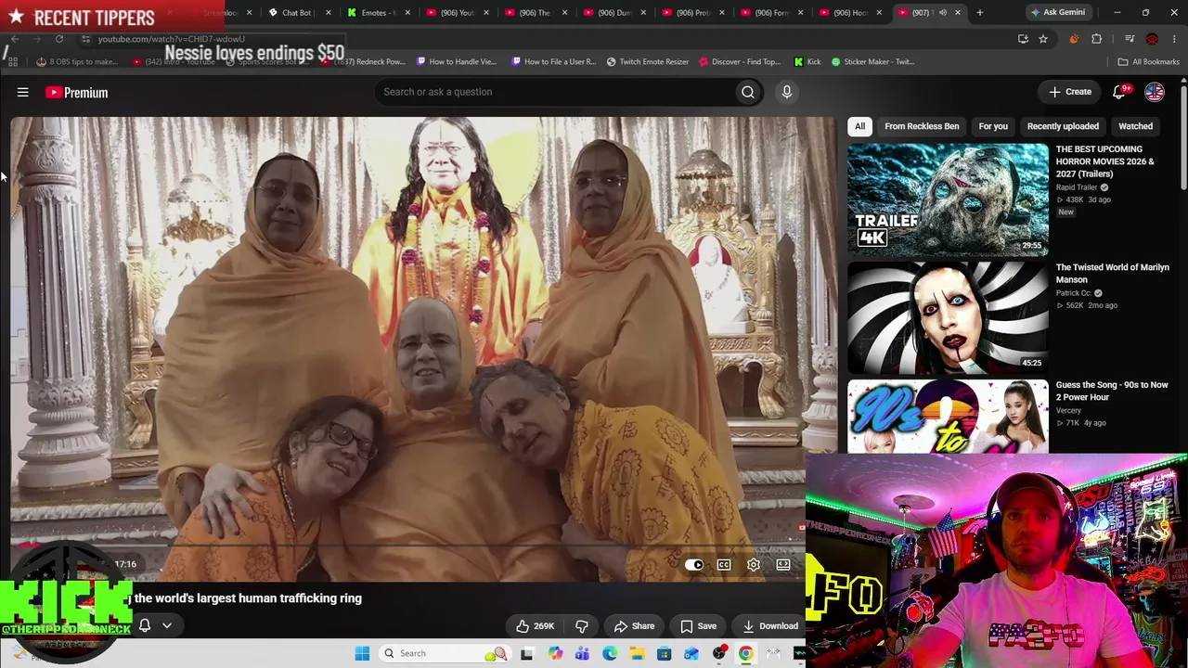1188x668 pixels.
Task: Open Microsoft Edge from the taskbar
Action: click(610, 653)
